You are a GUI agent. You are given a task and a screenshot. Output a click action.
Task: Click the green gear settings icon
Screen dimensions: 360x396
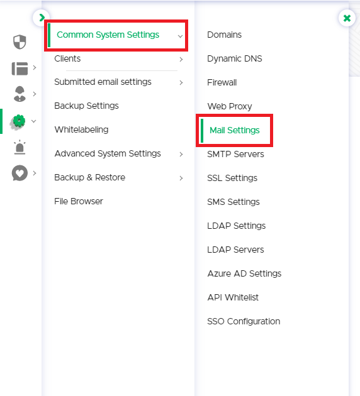18,122
